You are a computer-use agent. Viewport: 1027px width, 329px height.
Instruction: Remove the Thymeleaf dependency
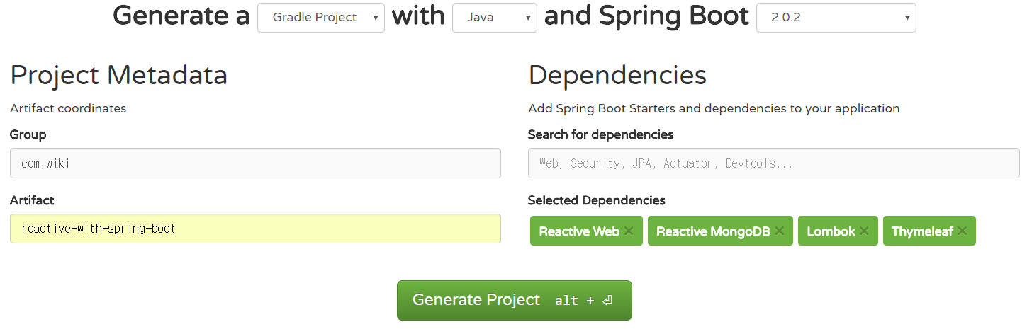(x=962, y=231)
